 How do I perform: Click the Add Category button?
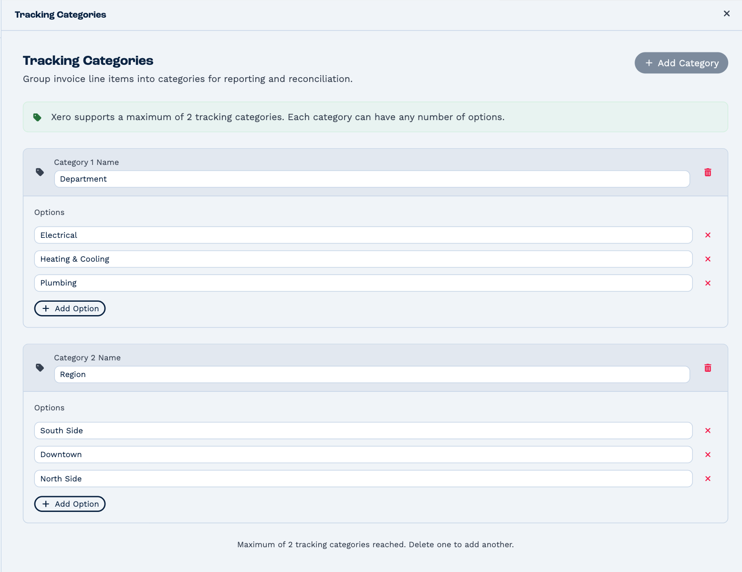pyautogui.click(x=681, y=63)
